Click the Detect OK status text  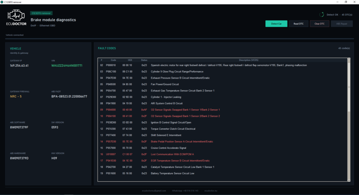[x=332, y=15]
